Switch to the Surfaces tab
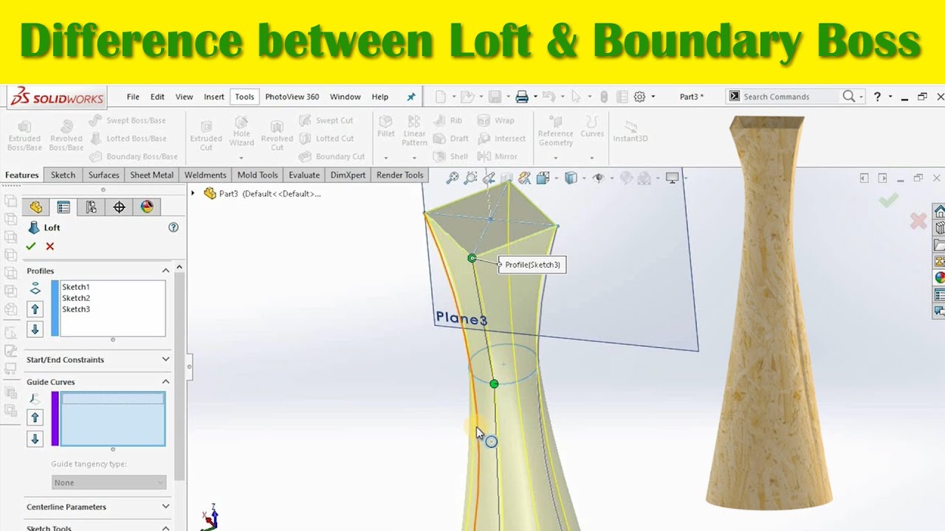Image resolution: width=945 pixels, height=531 pixels. point(103,175)
